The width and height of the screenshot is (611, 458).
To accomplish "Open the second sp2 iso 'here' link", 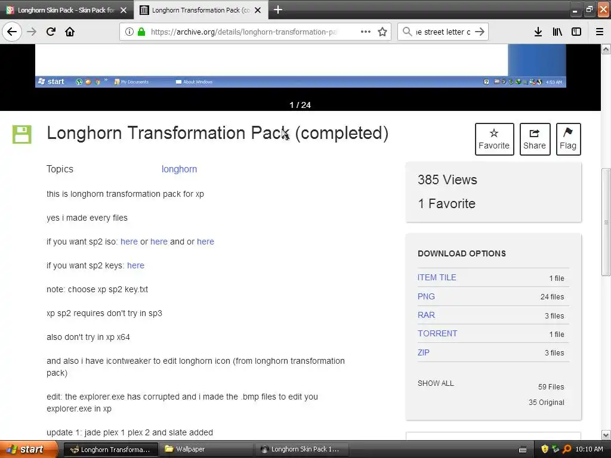I will [x=159, y=242].
